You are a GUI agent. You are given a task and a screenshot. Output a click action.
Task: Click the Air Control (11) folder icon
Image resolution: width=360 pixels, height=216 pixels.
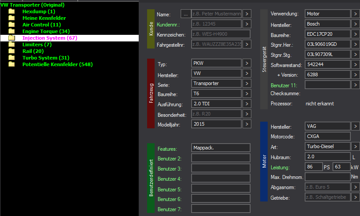click(x=11, y=25)
